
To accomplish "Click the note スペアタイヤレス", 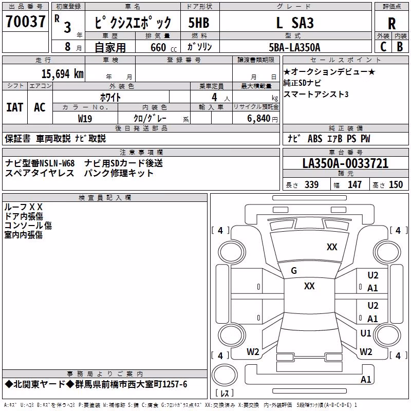I will 40,173.
